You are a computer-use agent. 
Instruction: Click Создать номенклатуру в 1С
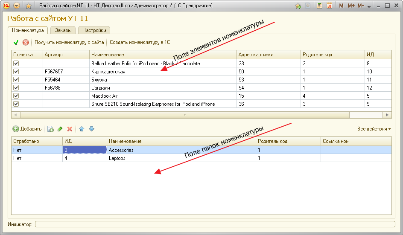(140, 42)
